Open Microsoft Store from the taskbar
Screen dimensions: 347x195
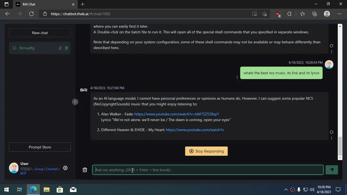(60, 190)
